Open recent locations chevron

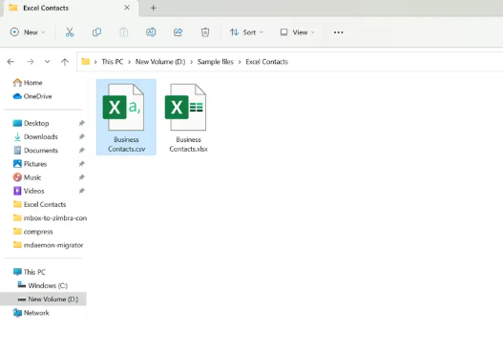[x=47, y=62]
